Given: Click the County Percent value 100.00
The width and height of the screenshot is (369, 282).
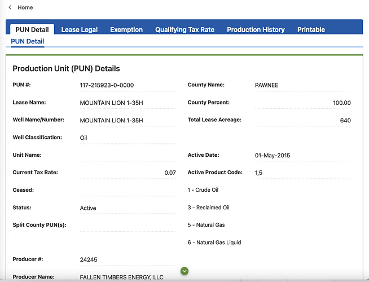Looking at the screenshot, I should point(342,103).
